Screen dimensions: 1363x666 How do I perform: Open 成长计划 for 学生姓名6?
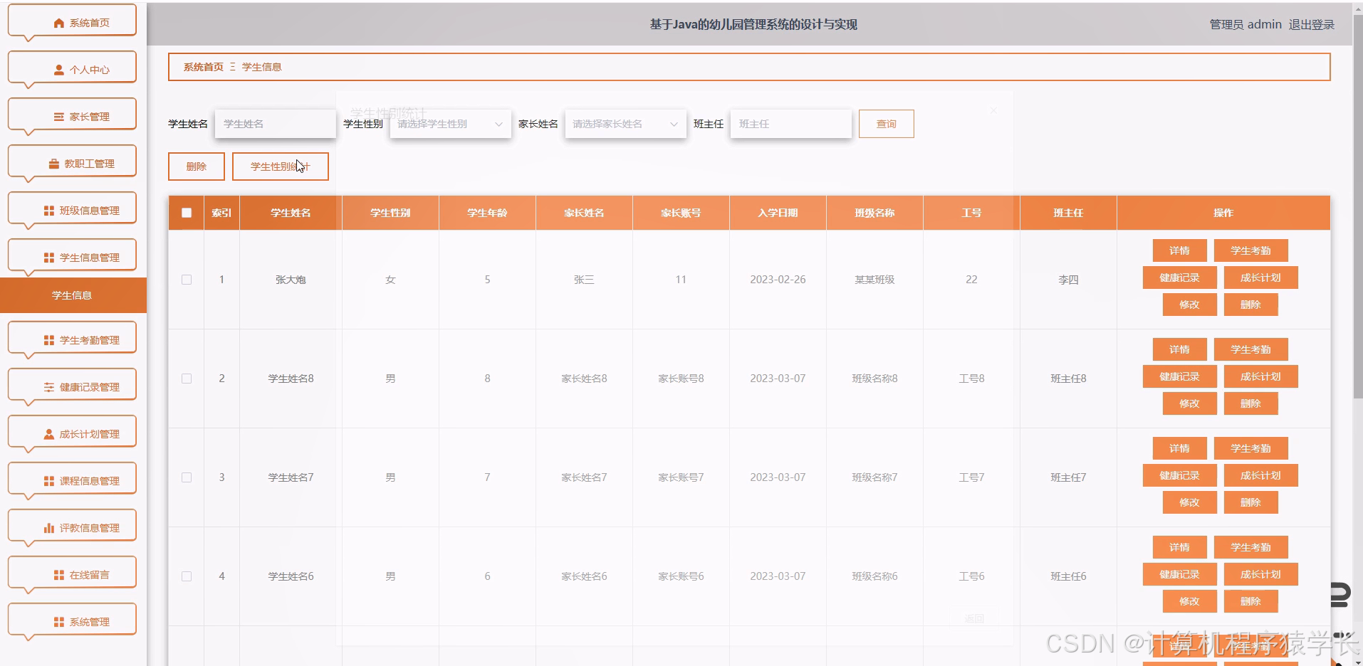click(x=1260, y=574)
